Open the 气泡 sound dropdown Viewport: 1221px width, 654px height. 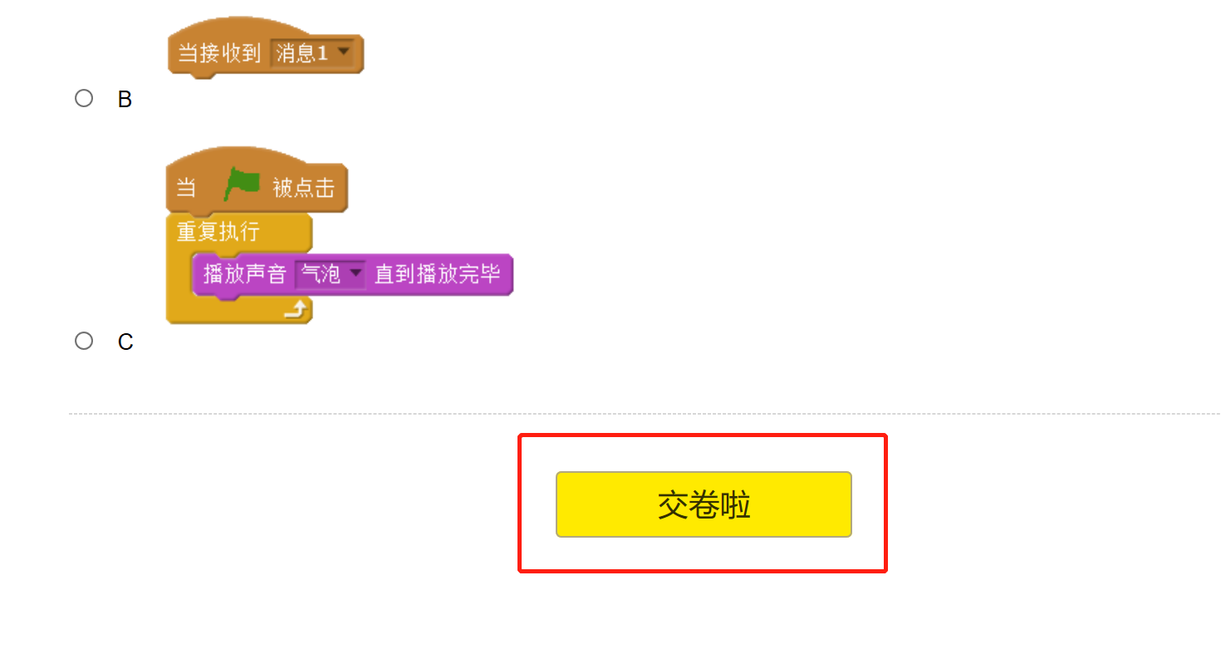pos(330,274)
